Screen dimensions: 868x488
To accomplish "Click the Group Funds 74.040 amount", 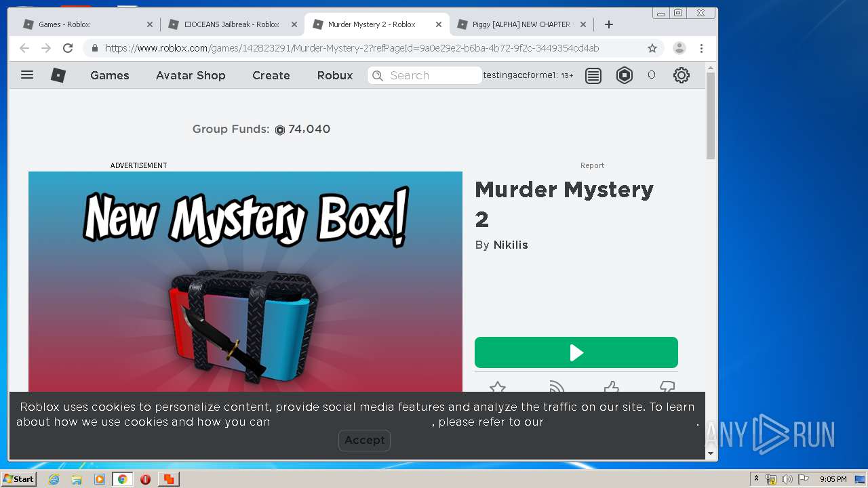I will (309, 129).
